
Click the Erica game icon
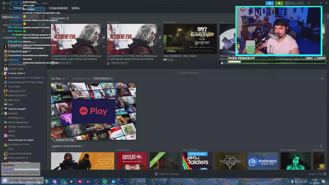click(x=6, y=149)
